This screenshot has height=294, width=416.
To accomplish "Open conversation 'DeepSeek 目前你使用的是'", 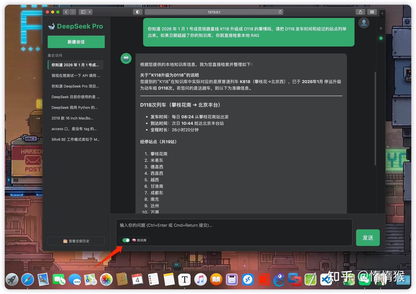I will 75,97.
